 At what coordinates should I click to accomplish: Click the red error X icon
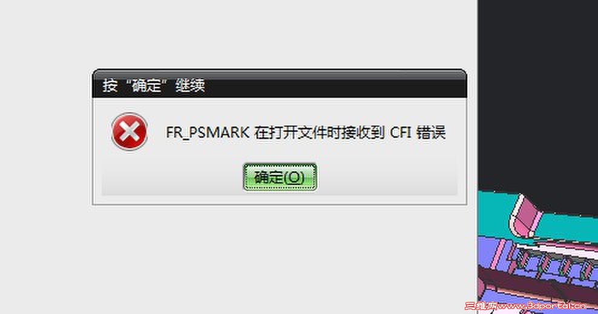point(130,132)
